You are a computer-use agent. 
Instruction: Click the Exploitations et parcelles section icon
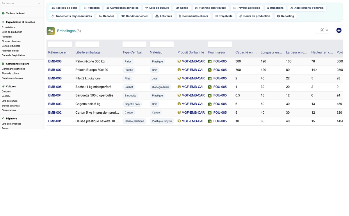(x=3, y=22)
